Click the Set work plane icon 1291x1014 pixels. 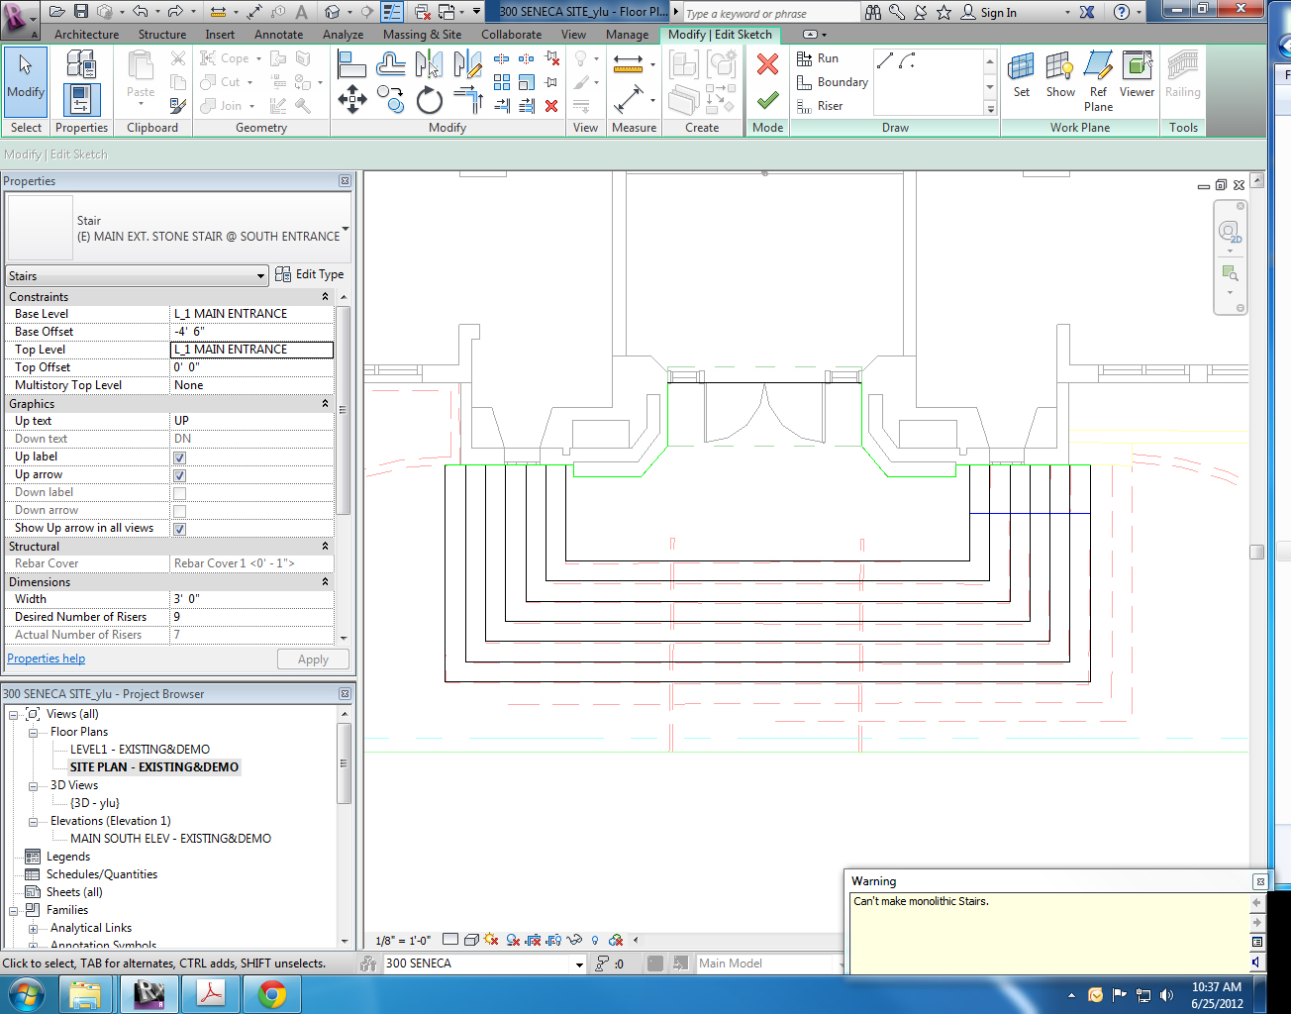pos(1021,76)
